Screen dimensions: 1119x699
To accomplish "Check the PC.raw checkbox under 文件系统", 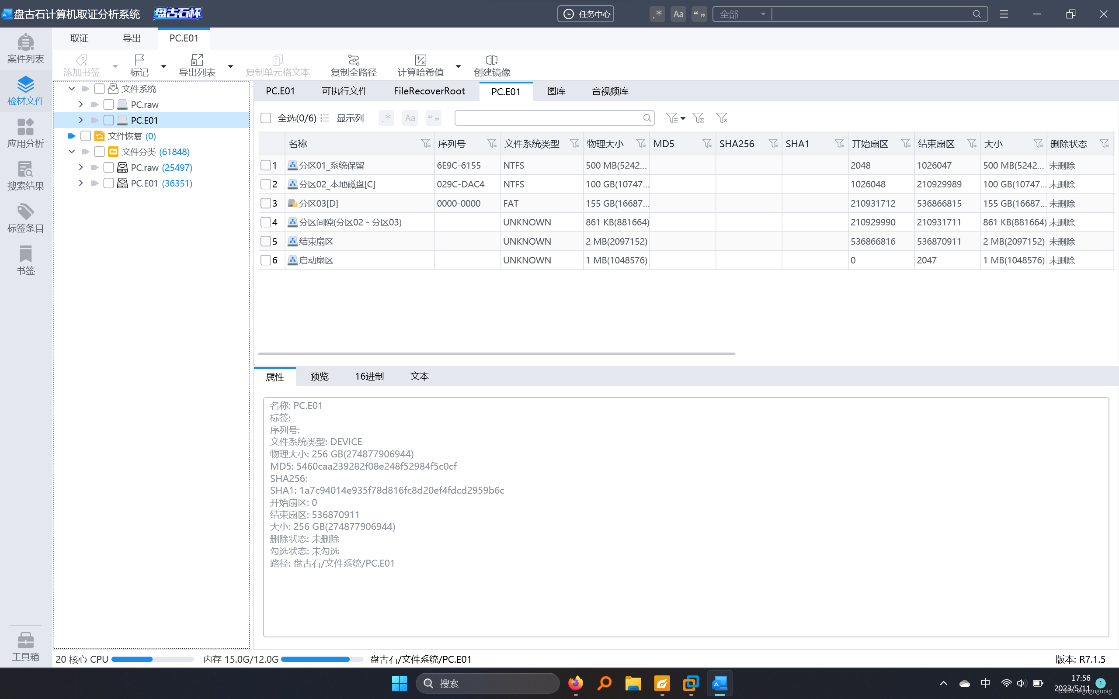I will (x=109, y=104).
